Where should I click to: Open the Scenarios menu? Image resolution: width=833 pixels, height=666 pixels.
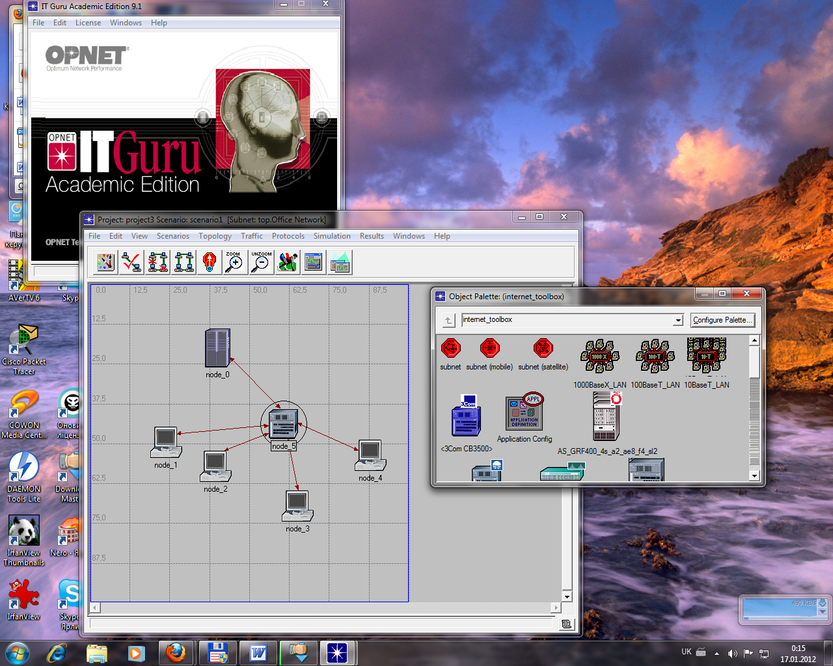[173, 236]
